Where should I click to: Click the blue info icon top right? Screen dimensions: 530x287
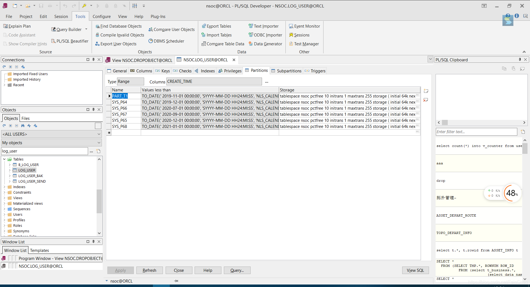point(517,16)
